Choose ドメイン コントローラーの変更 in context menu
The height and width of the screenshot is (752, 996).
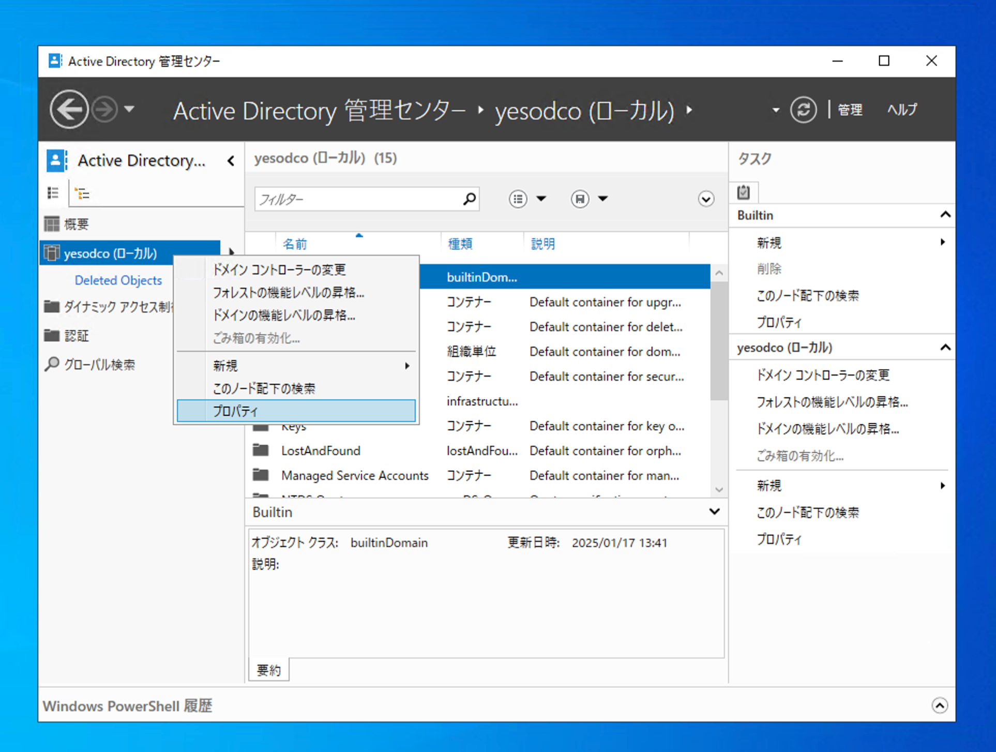[x=296, y=269]
